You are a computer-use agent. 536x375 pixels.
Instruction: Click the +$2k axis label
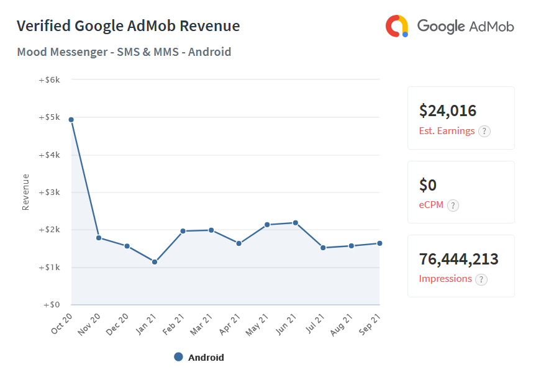(x=49, y=230)
